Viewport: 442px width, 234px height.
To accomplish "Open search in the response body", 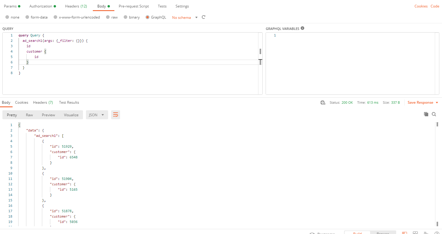I will tap(434, 114).
